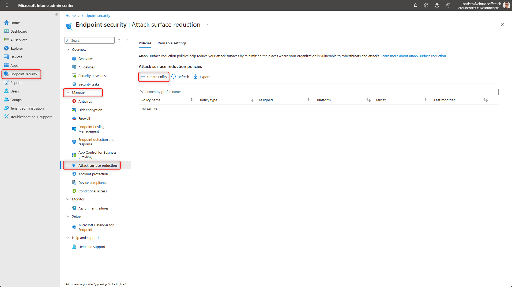Screen dimensions: 512x287
Task: Collapse the left navigation pane arrows
Action: 57,14
